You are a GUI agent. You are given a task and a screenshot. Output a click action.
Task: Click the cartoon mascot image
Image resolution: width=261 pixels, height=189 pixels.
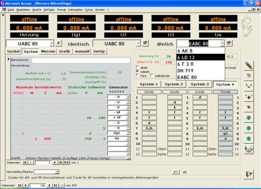tap(247, 27)
